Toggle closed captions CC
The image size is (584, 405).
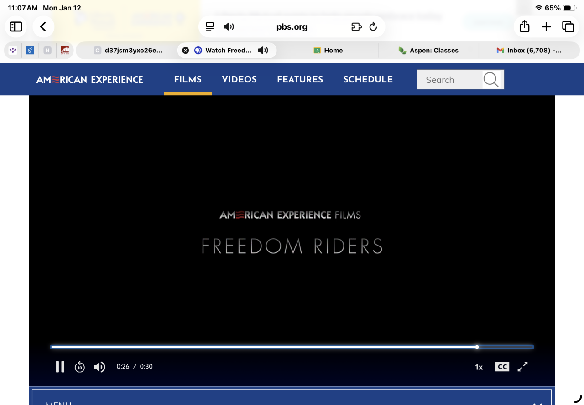click(502, 367)
